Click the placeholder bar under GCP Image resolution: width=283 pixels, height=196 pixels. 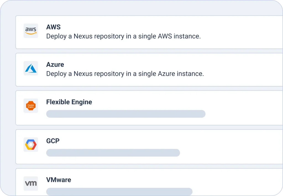pos(113,153)
